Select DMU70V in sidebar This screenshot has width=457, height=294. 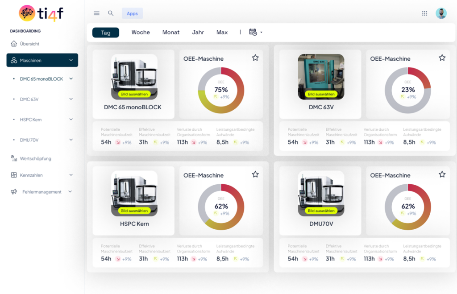29,140
